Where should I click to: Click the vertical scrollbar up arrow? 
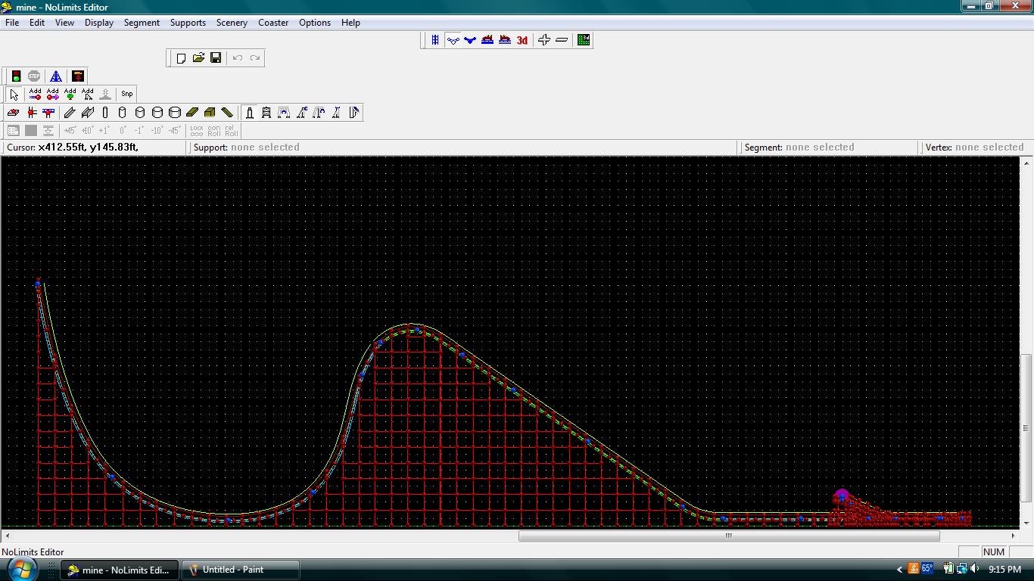pos(1026,163)
